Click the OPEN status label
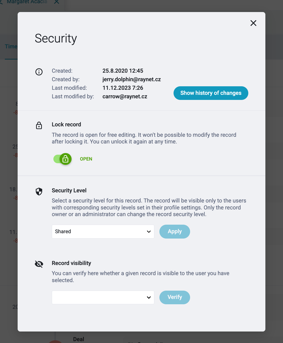 point(86,159)
